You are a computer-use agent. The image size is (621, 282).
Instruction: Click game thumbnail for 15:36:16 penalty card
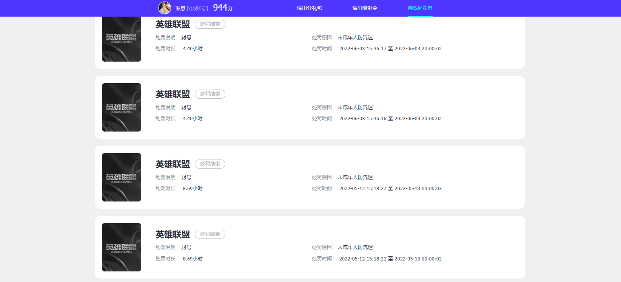pos(122,107)
